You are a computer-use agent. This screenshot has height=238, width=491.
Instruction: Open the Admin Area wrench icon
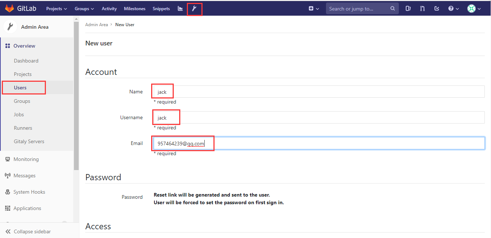(x=194, y=8)
